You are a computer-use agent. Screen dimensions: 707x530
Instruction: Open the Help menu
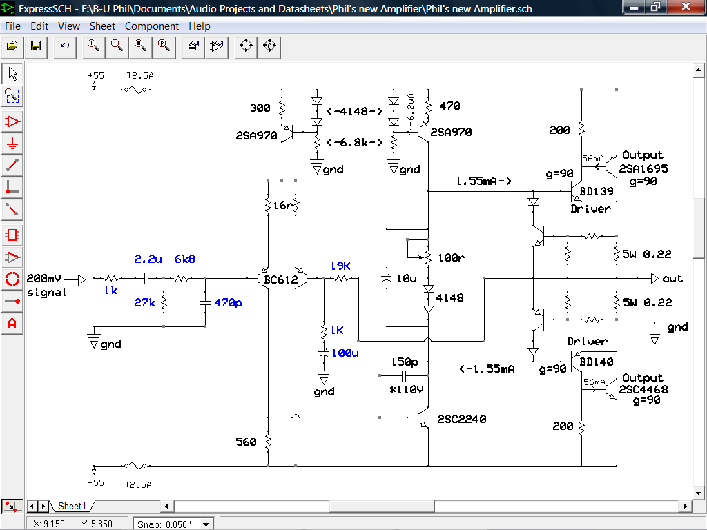200,26
